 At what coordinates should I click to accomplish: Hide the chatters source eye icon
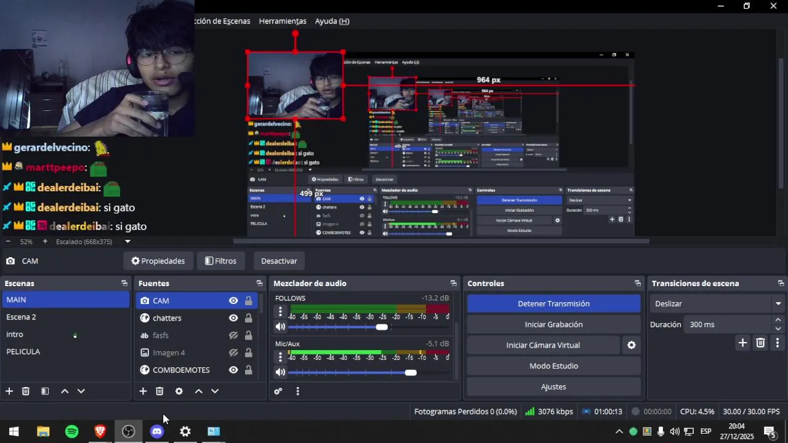pos(233,318)
